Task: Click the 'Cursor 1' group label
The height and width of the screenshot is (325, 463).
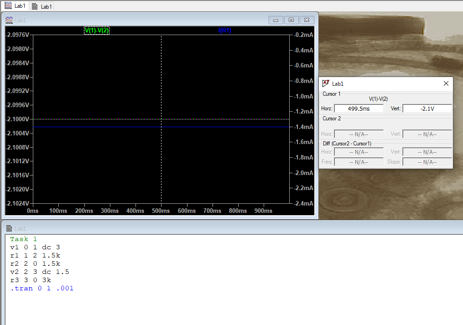Action: (x=331, y=94)
